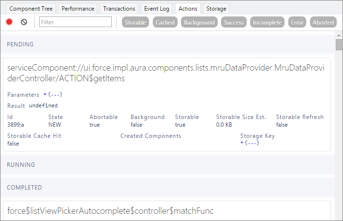Toggle the Error filter pill

tap(297, 22)
